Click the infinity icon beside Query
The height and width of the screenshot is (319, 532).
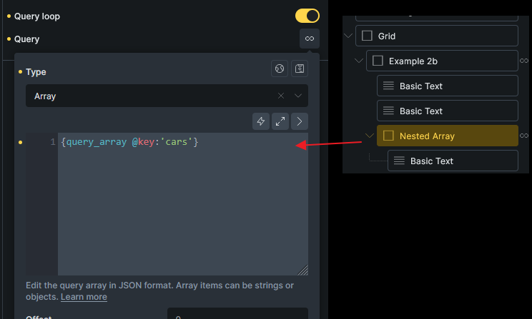[309, 39]
